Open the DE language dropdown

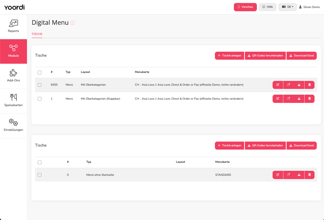click(288, 7)
